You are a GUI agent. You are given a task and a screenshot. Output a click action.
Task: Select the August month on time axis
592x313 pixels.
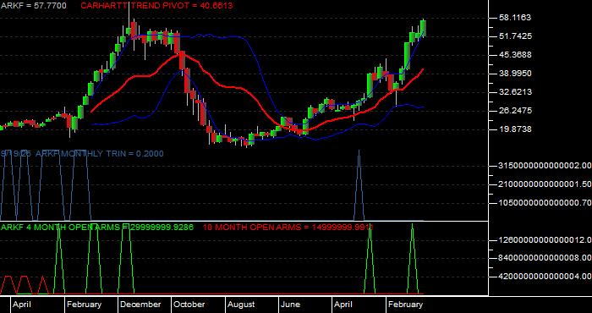(x=241, y=305)
